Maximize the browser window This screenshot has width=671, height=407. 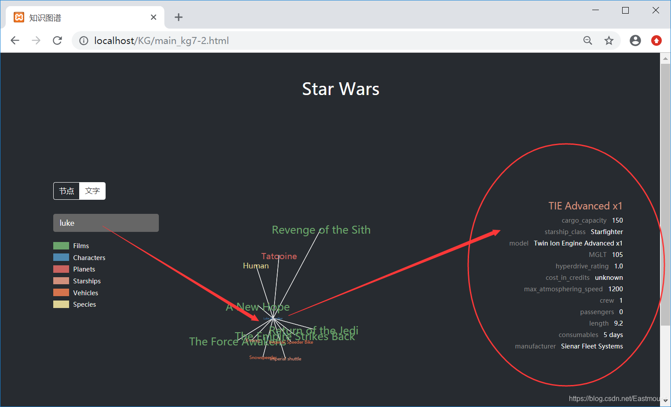[x=625, y=10]
